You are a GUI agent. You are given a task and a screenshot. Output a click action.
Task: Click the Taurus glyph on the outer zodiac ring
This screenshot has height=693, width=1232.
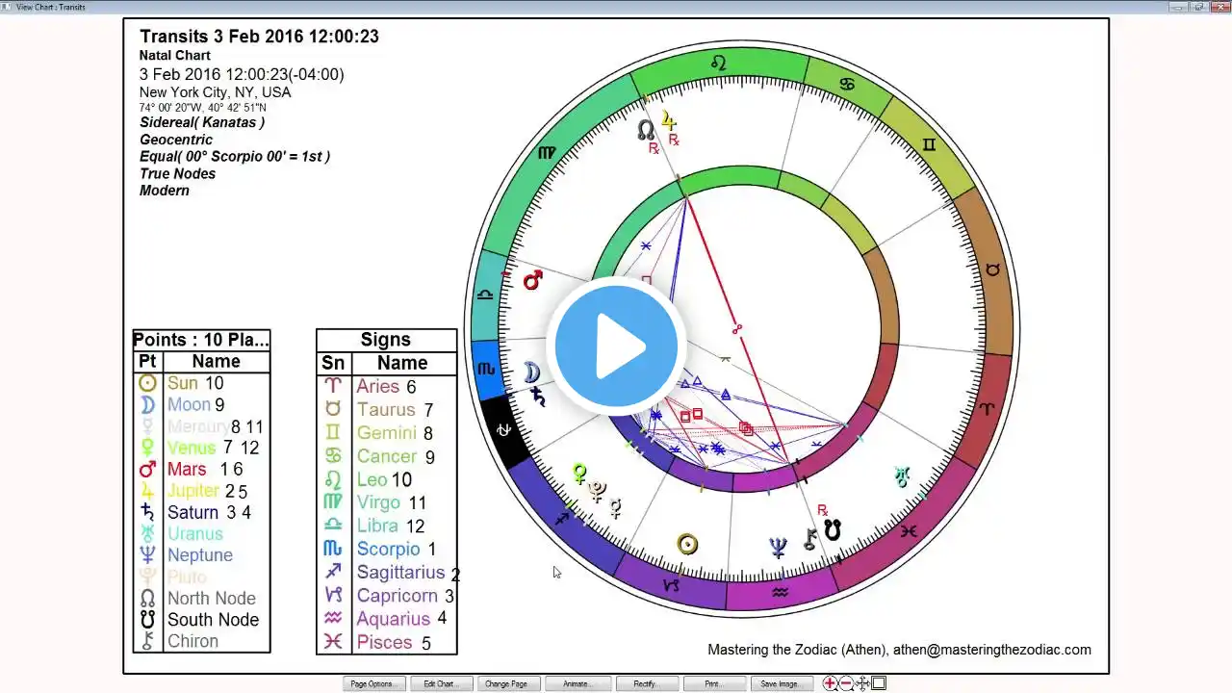(992, 270)
